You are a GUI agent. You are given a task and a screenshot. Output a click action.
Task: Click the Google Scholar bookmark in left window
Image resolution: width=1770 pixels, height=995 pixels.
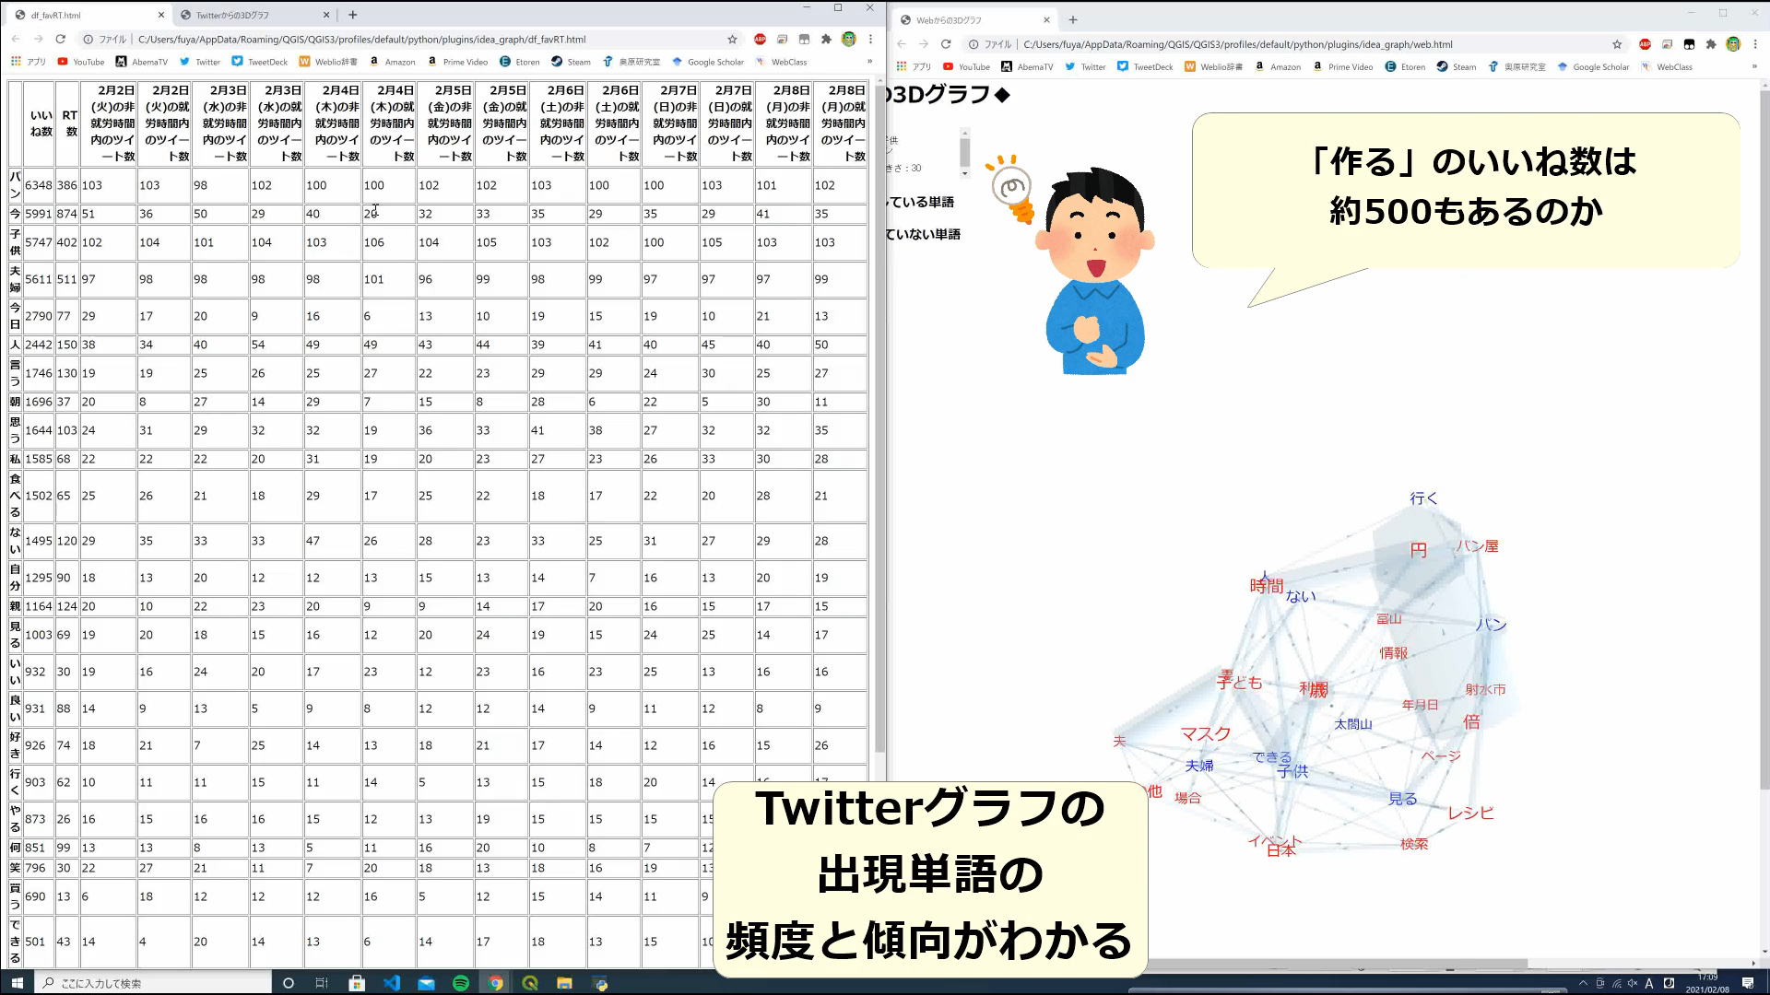[x=708, y=63]
